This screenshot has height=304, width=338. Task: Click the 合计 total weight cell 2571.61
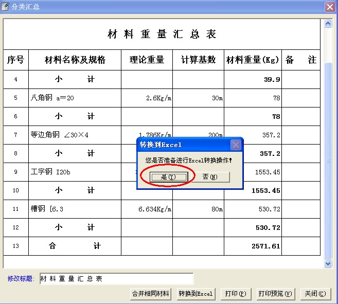(253, 246)
